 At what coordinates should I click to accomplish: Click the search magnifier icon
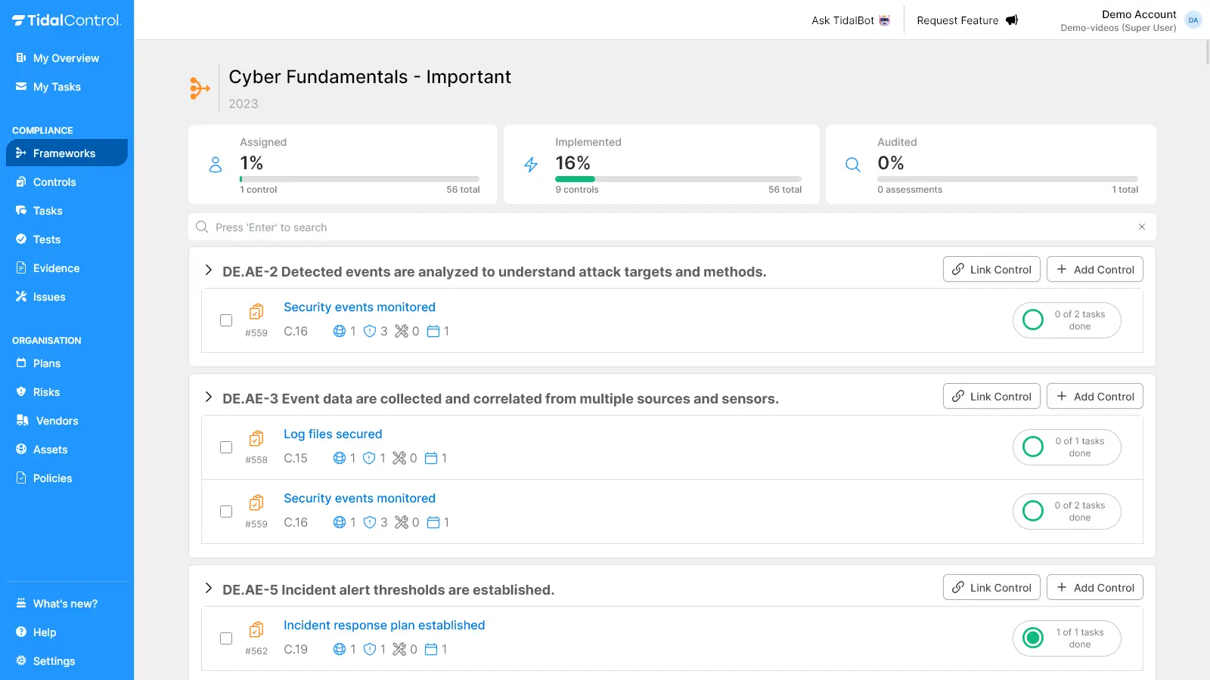(x=202, y=227)
